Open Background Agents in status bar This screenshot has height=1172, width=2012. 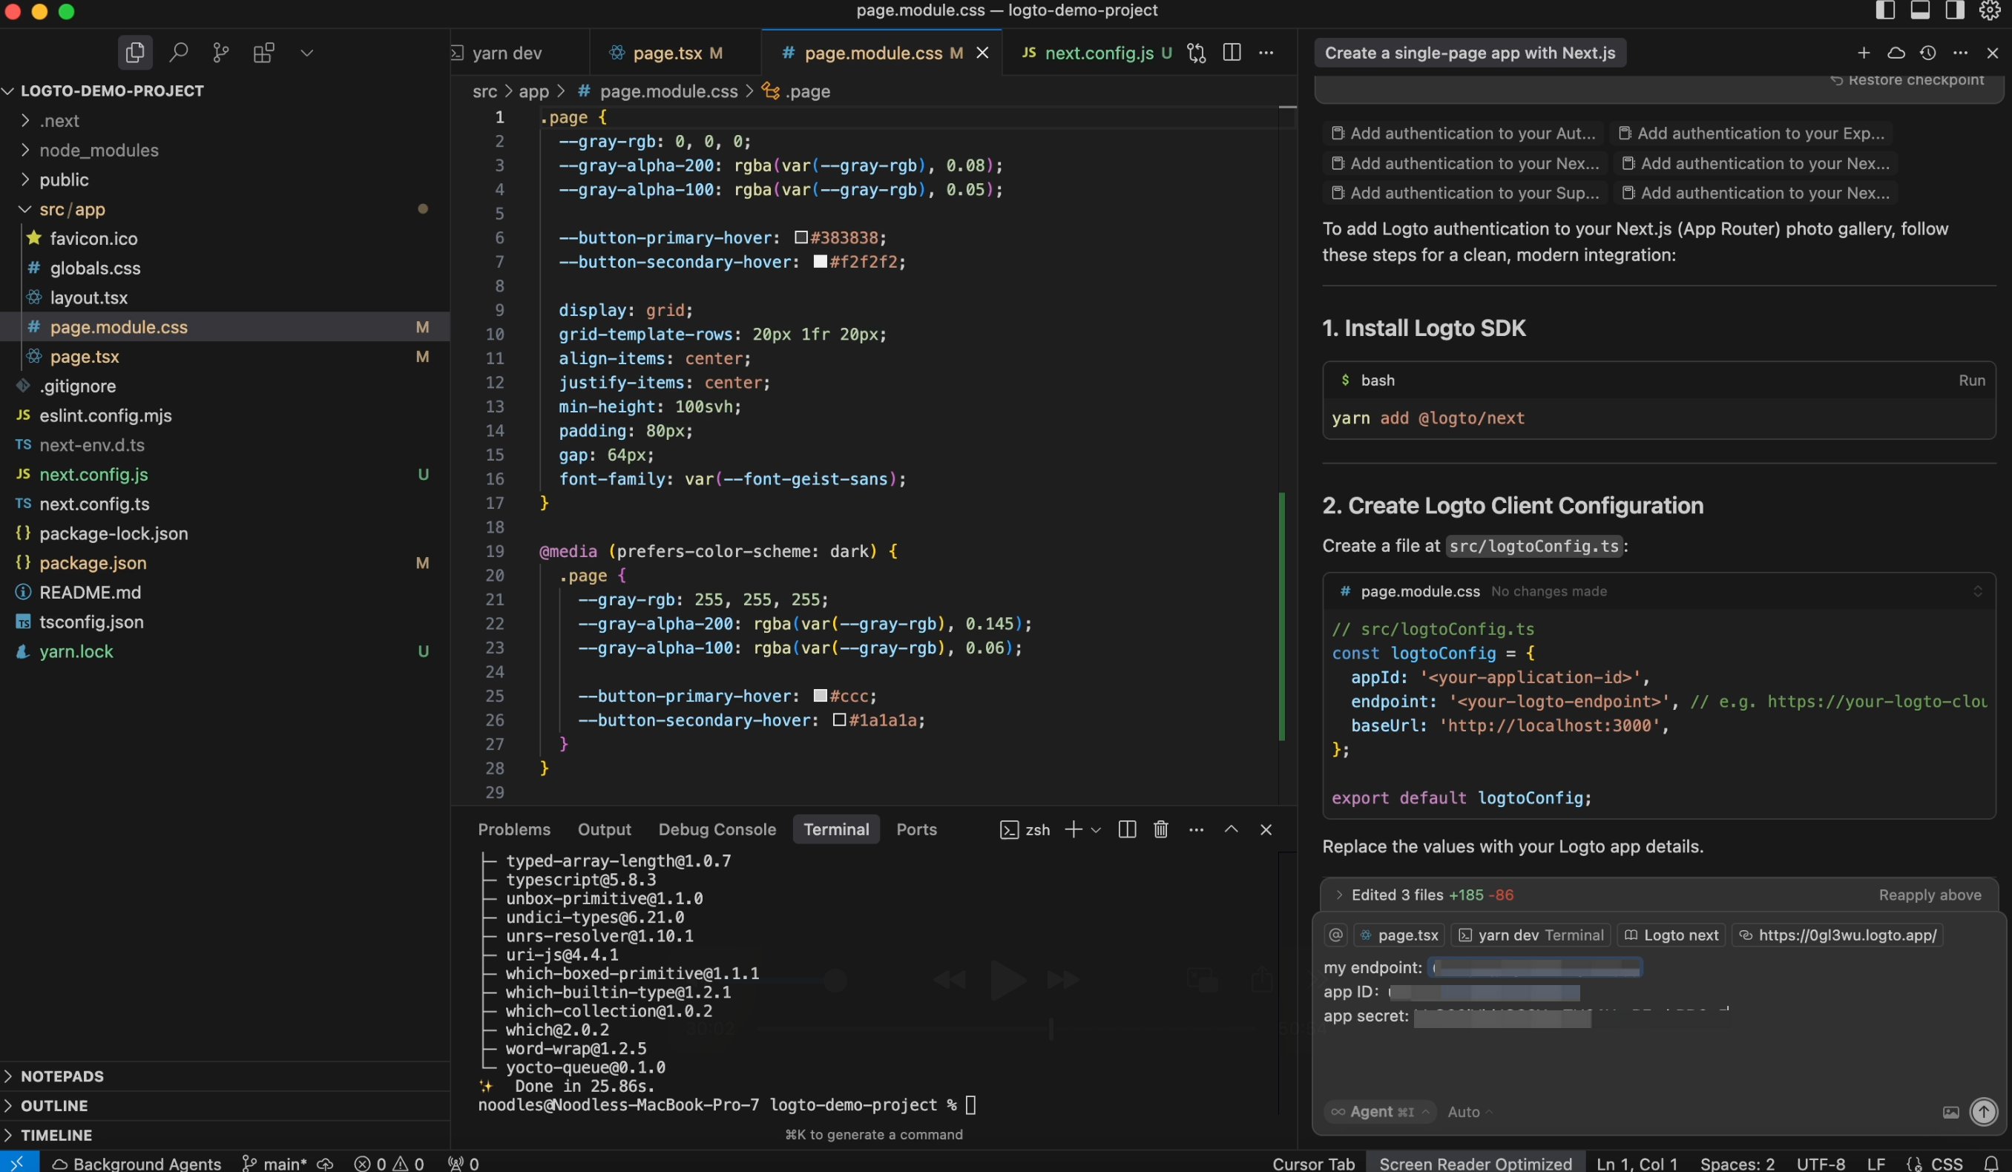(x=137, y=1163)
